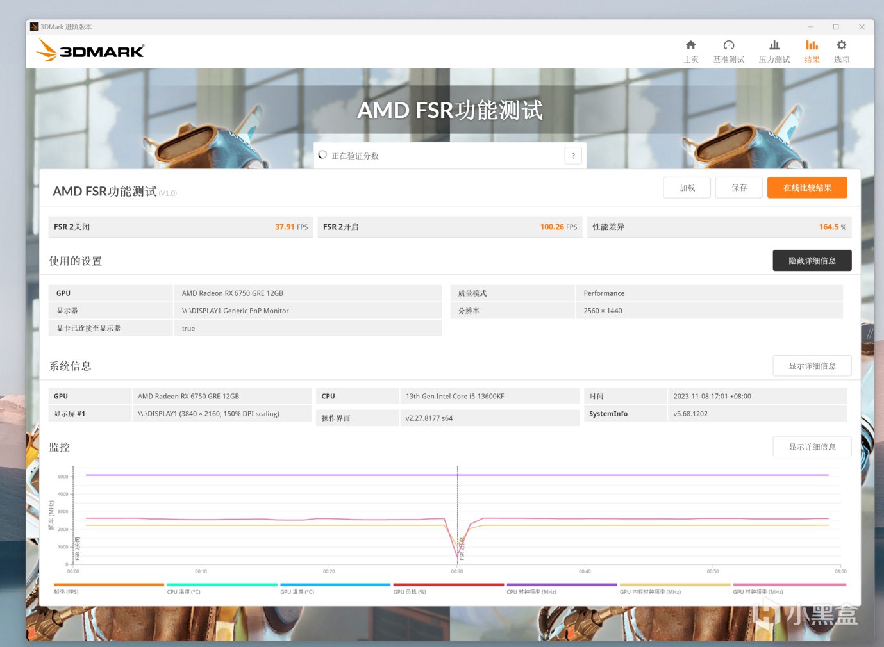Click the settings GPU value AMD Radeon RX 6750 GRE 12GB
This screenshot has width=884, height=647.
click(232, 293)
